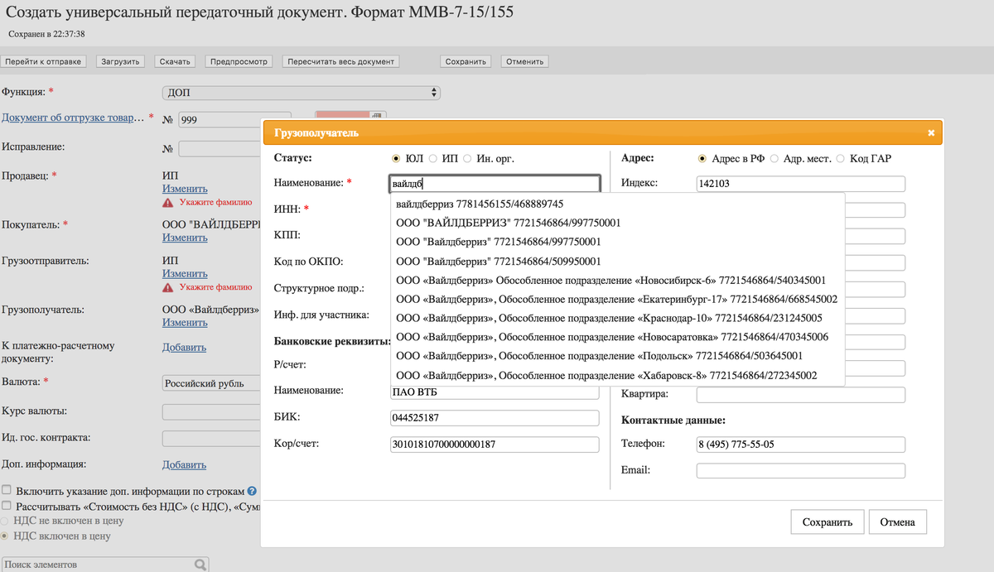Viewport: 994px width, 572px height.
Task: Click the Квартира input field
Action: 801,396
